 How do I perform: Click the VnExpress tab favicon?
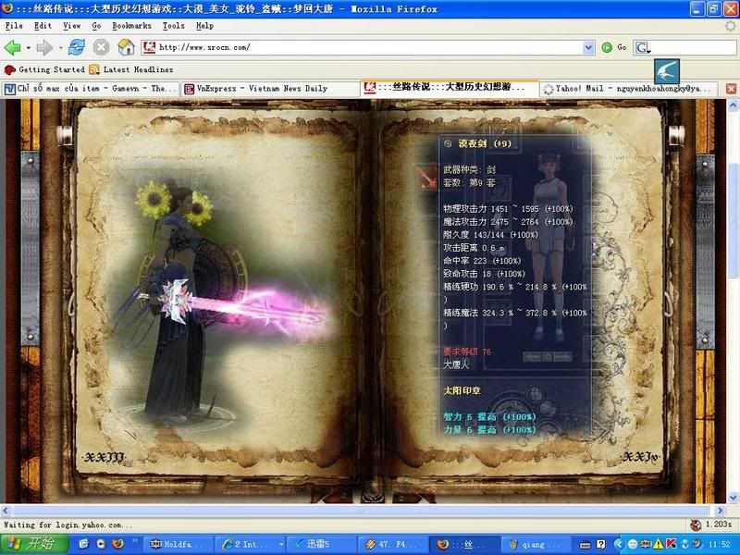(190, 89)
